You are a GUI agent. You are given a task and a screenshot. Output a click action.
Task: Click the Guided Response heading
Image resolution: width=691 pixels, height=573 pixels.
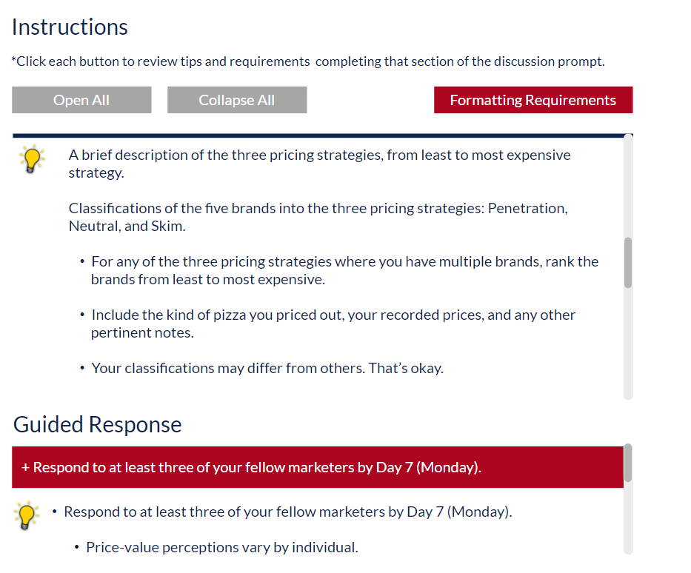pos(98,425)
